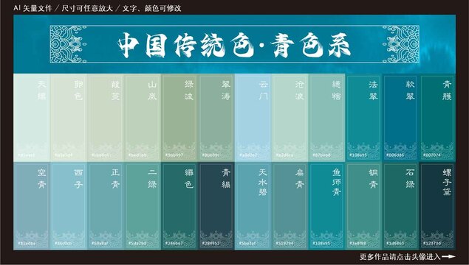Choose the 空青 gray-blue swatch
The image size is (469, 265).
[32, 205]
